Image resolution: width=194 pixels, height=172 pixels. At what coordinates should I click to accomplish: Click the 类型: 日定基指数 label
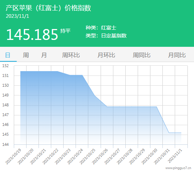coord(106,36)
